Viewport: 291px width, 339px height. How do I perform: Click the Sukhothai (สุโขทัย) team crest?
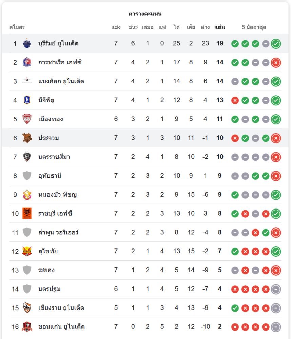[27, 251]
